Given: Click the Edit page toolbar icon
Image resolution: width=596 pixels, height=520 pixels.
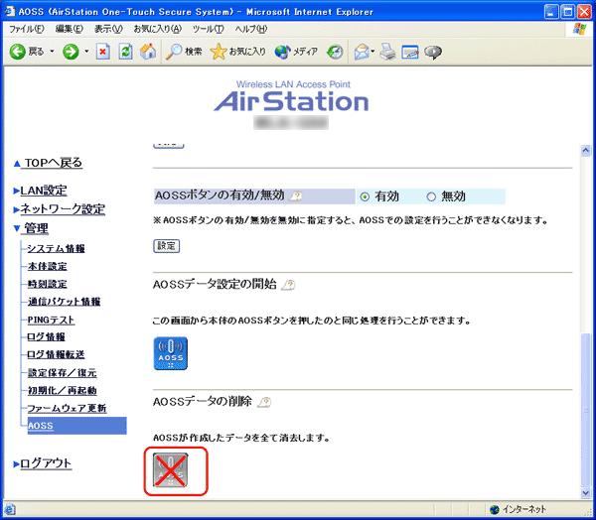Looking at the screenshot, I should coord(410,52).
